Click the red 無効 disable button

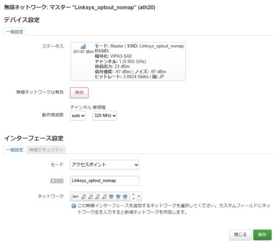point(79,92)
